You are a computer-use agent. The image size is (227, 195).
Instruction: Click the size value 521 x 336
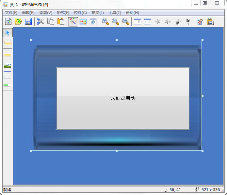(211, 190)
